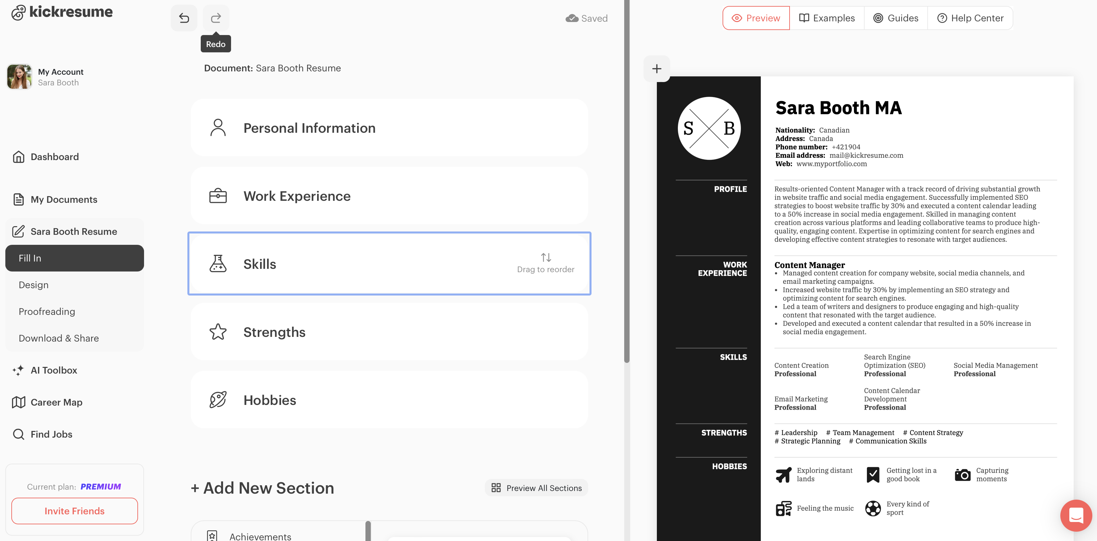
Task: Toggle the resume Preview button
Action: tap(756, 18)
